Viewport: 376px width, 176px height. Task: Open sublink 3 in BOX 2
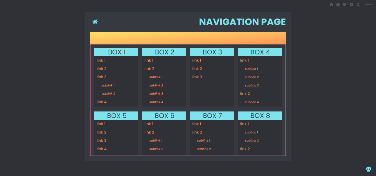[x=156, y=94]
